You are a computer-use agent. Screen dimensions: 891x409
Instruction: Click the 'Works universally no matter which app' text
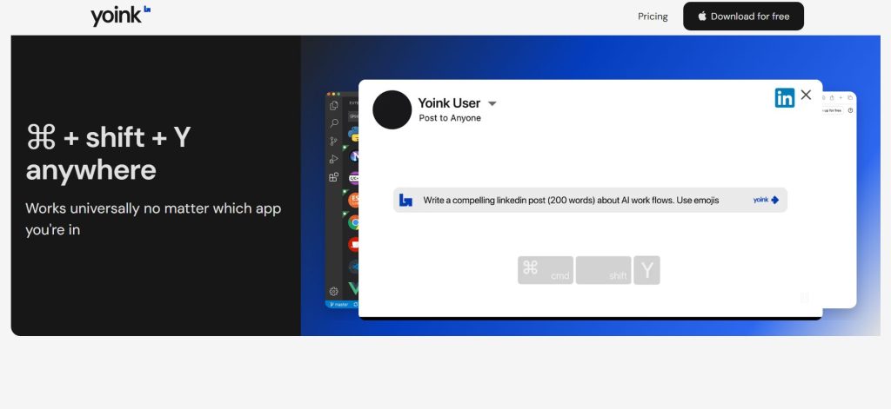click(153, 208)
